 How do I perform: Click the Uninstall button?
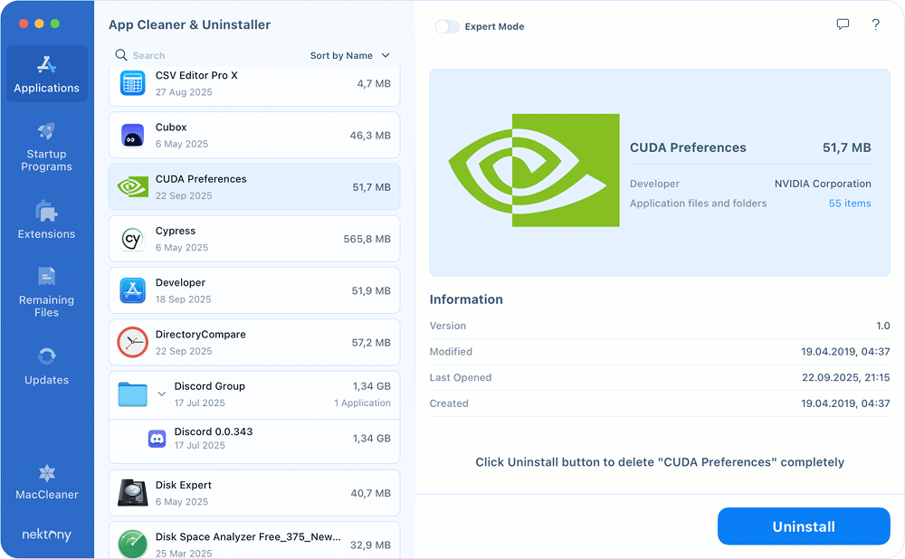[804, 526]
